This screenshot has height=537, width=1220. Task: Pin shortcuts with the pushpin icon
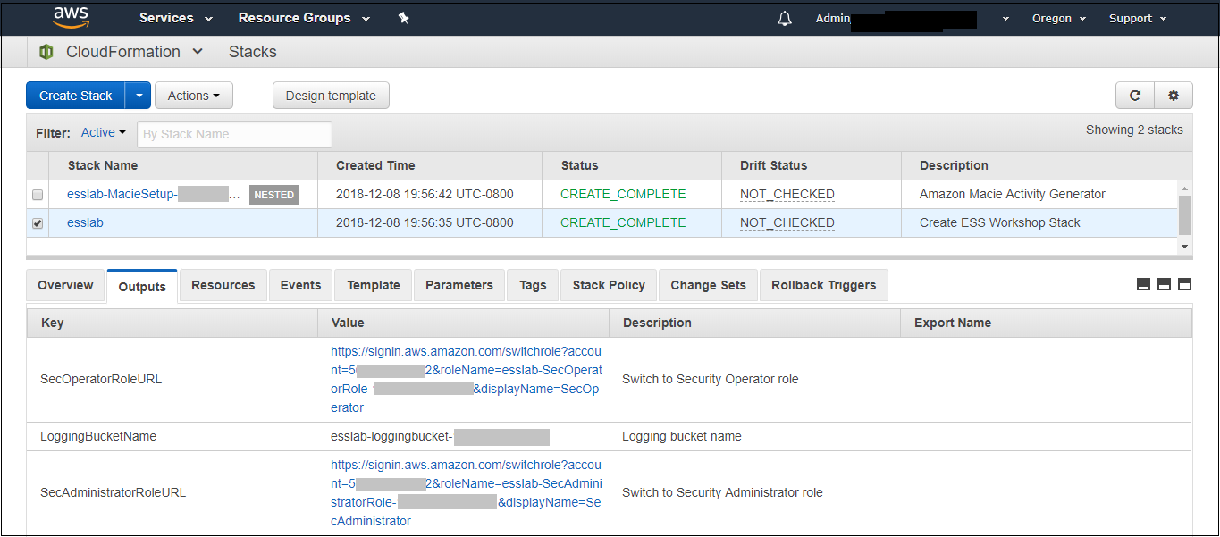click(404, 18)
